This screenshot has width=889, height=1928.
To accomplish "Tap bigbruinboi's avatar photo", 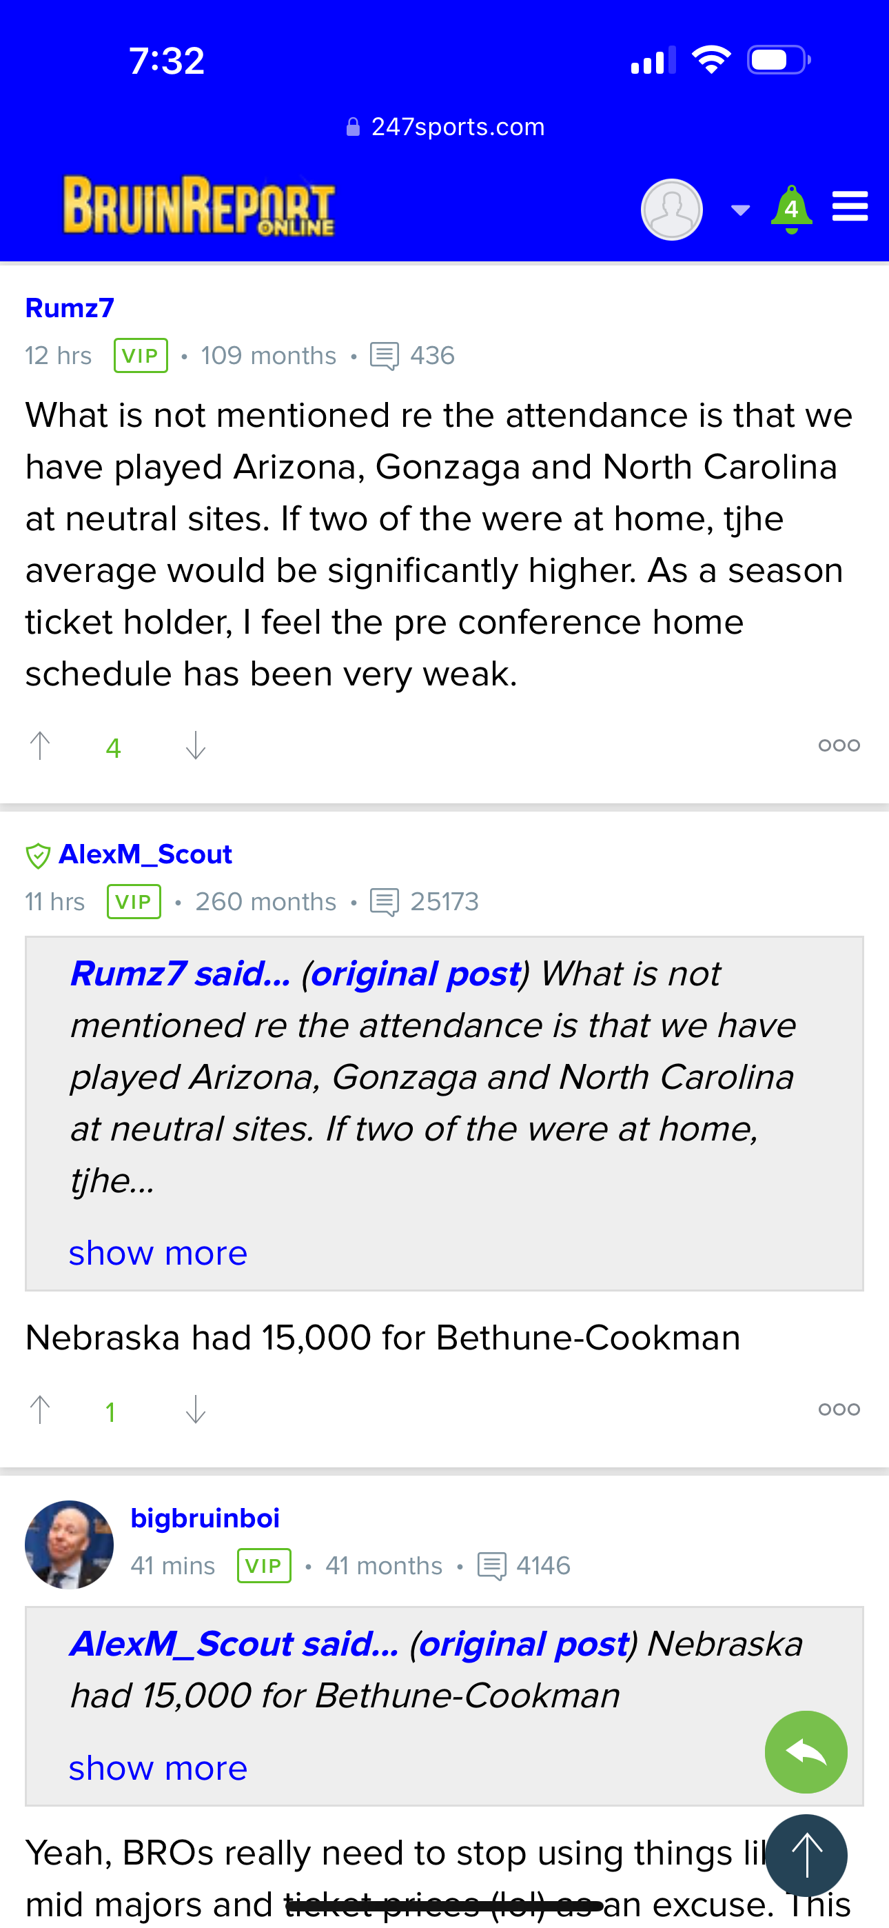I will point(69,1544).
